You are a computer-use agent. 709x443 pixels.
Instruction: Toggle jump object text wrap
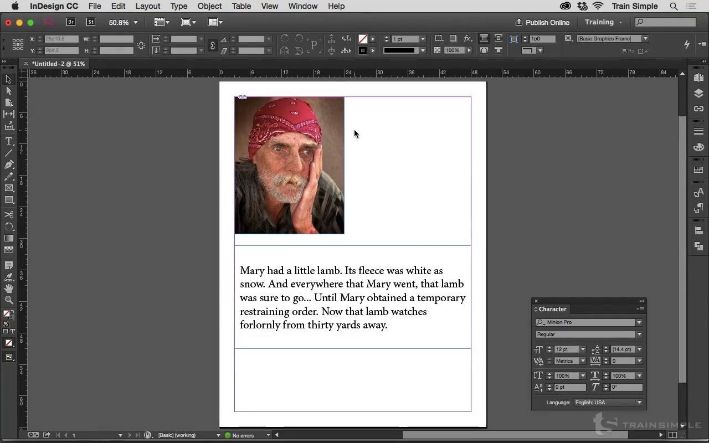click(499, 50)
